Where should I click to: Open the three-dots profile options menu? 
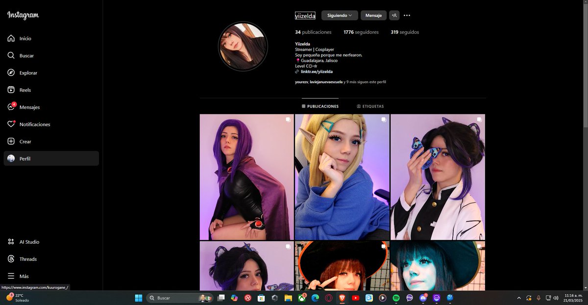click(407, 16)
